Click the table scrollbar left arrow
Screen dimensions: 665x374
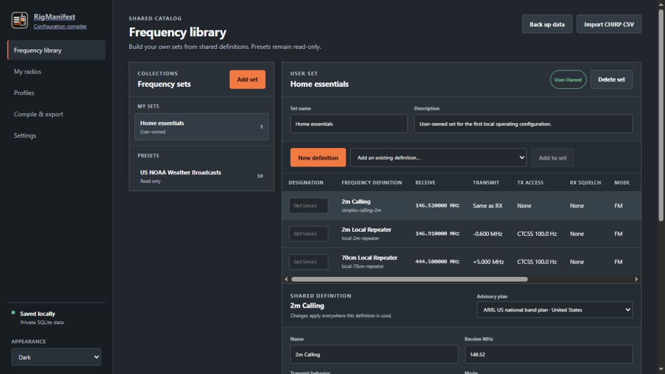286,279
